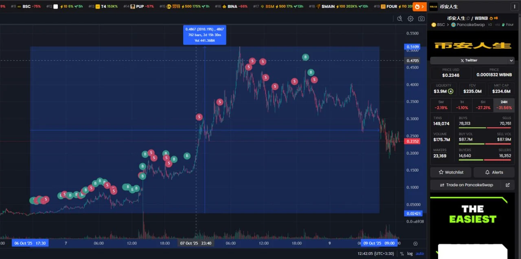Open chart settings gear icon
521x259 pixels.
coord(410,19)
